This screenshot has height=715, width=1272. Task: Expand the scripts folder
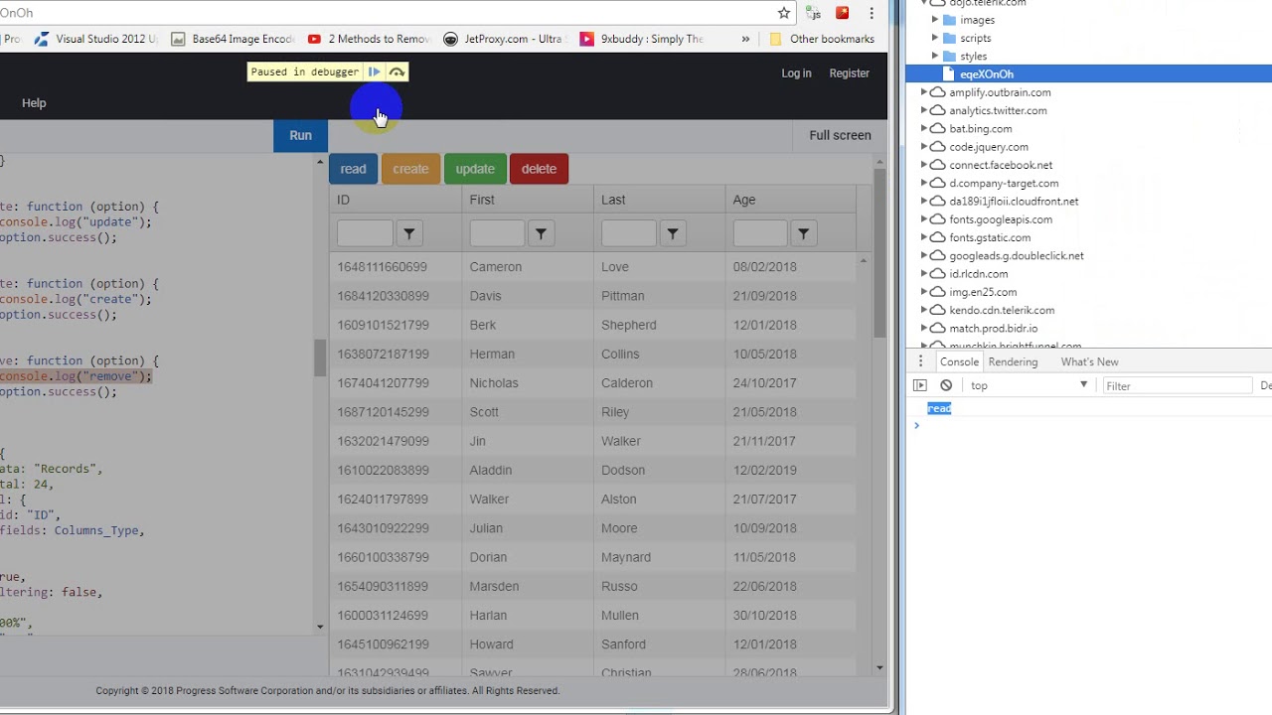coord(935,38)
